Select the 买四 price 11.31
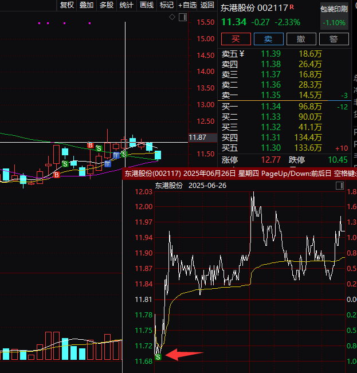Screen dimensions: 357x373 pyautogui.click(x=271, y=138)
